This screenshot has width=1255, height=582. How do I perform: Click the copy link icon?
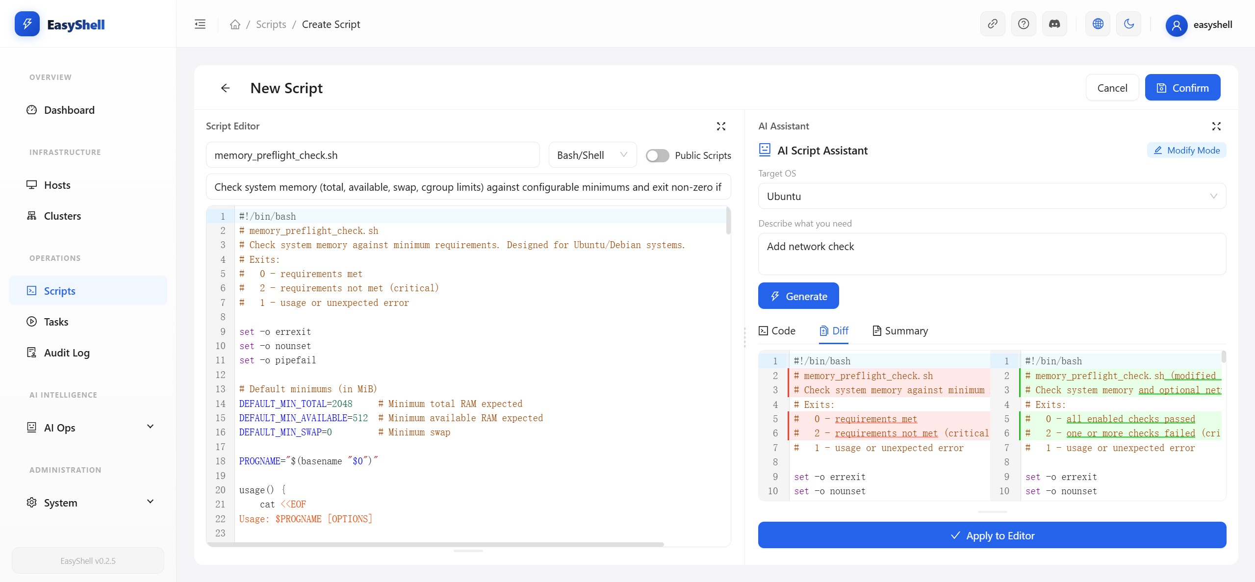(x=993, y=23)
